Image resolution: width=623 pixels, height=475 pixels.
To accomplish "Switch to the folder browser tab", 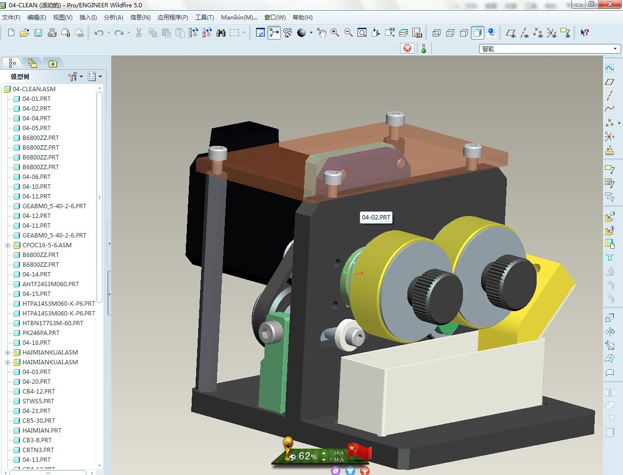I will click(x=32, y=62).
